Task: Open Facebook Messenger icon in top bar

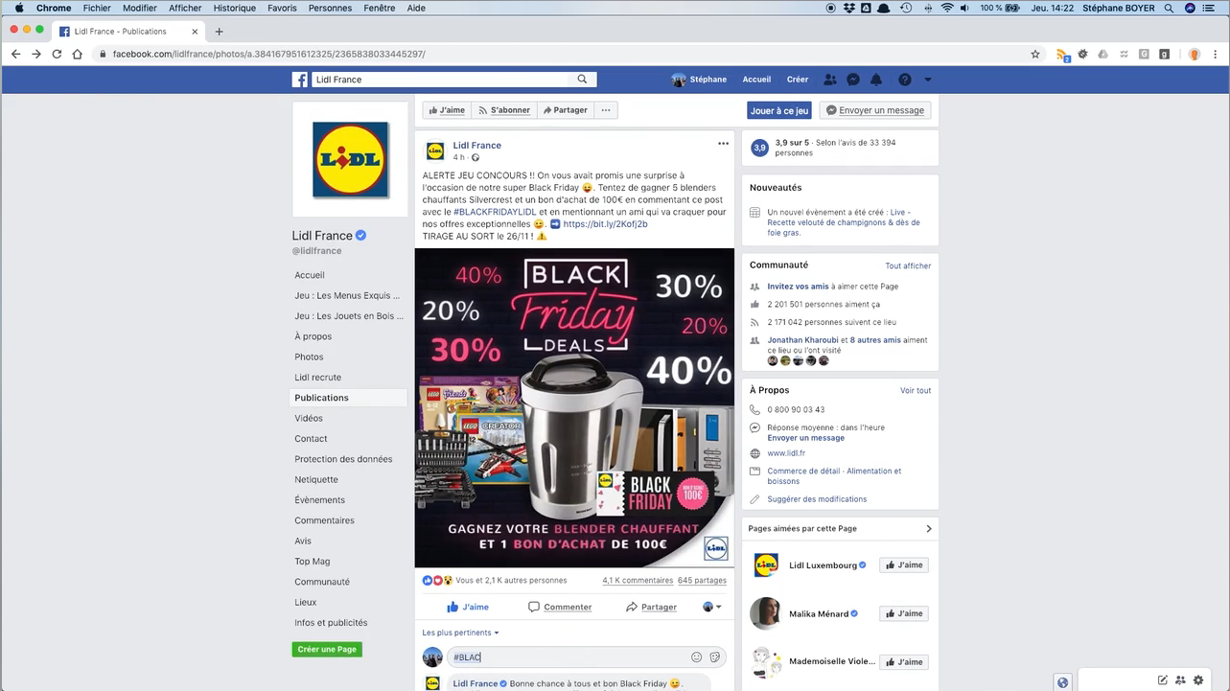Action: 852,80
